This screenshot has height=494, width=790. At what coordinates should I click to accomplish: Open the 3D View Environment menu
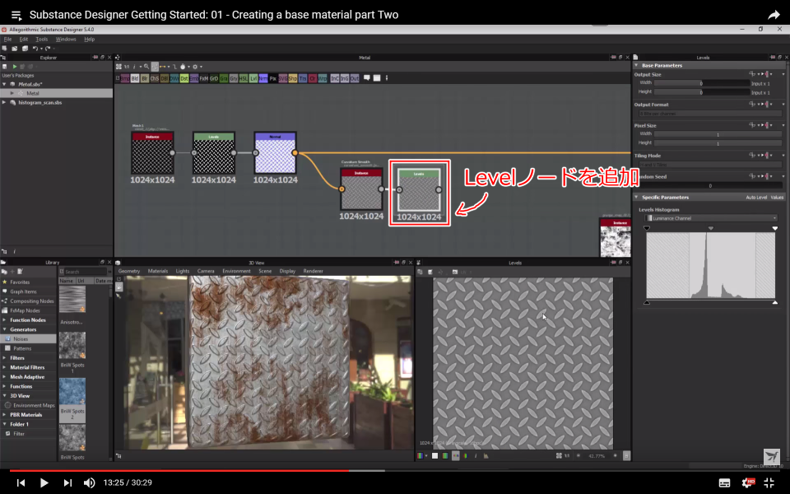(x=236, y=271)
